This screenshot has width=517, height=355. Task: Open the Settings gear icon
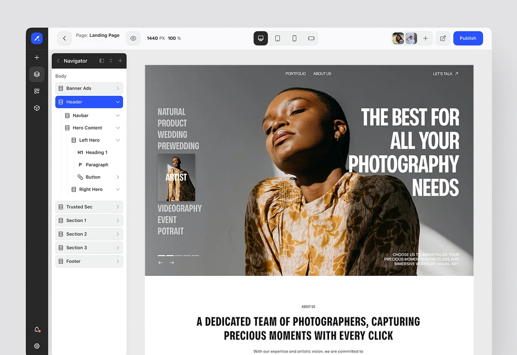pos(36,346)
